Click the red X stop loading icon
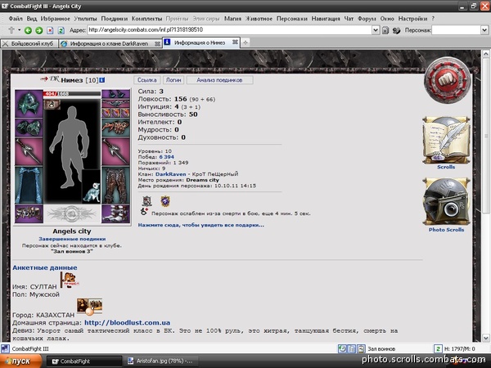 [50, 30]
